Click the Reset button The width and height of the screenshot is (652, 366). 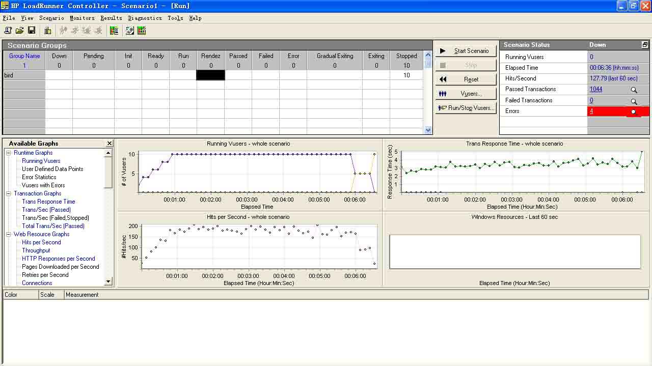pyautogui.click(x=466, y=79)
